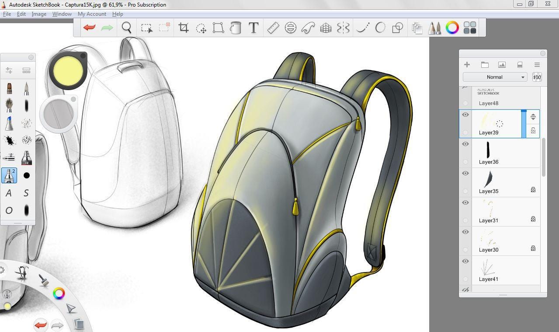Select the Zoom magnifier tool
Image resolution: width=559 pixels, height=332 pixels.
[x=126, y=28]
